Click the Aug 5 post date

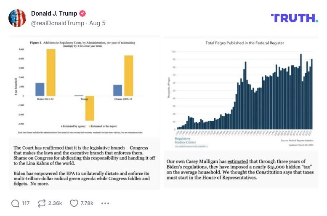97,23
